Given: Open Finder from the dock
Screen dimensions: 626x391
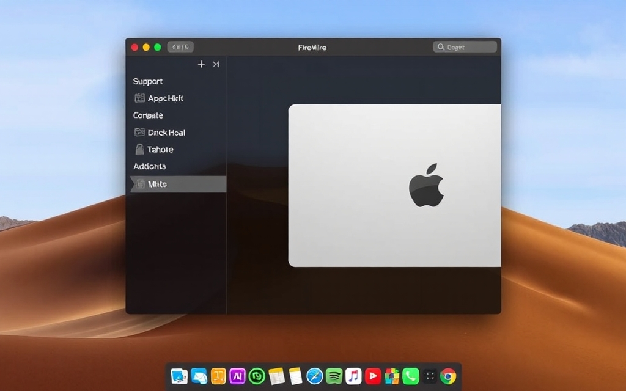Looking at the screenshot, I should click(x=179, y=376).
